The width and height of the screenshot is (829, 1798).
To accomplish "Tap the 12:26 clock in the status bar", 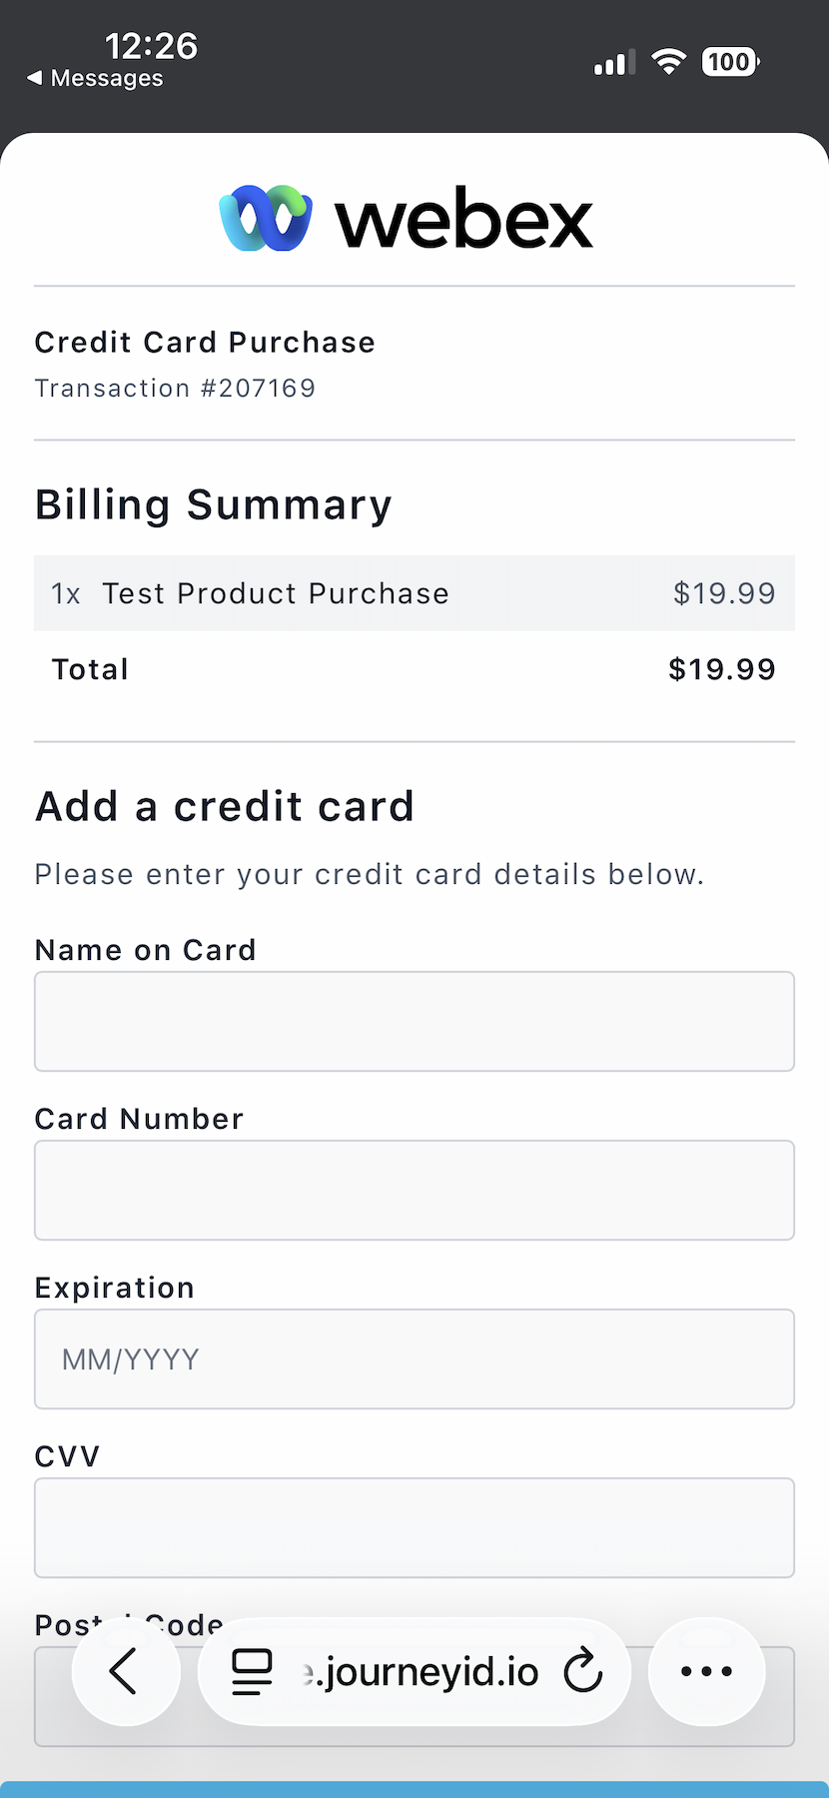I will [151, 46].
